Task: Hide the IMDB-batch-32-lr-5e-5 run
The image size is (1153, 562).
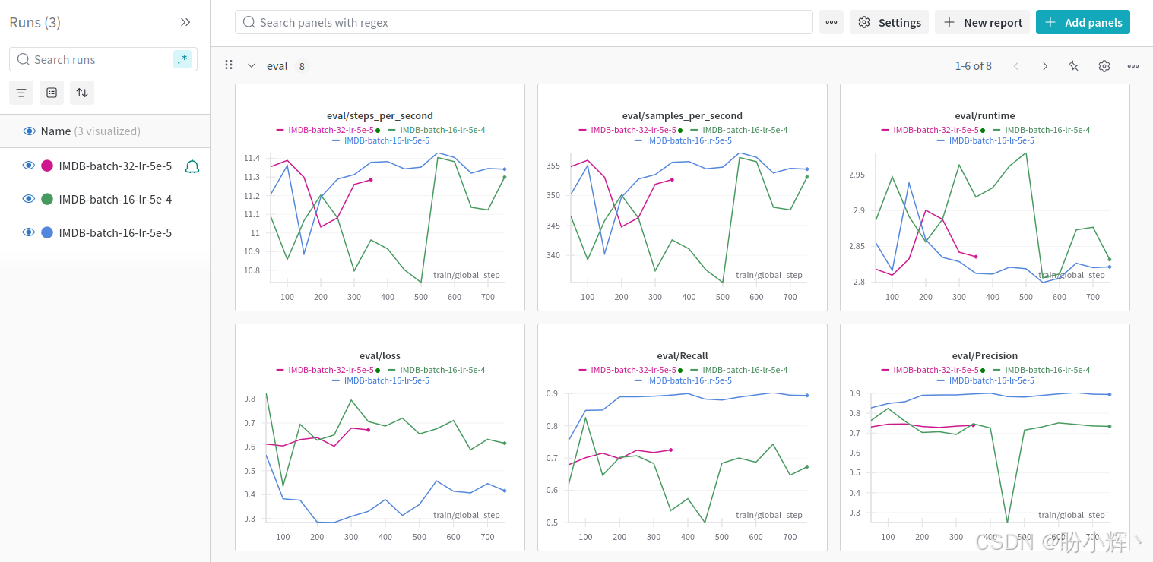Action: pyautogui.click(x=29, y=166)
